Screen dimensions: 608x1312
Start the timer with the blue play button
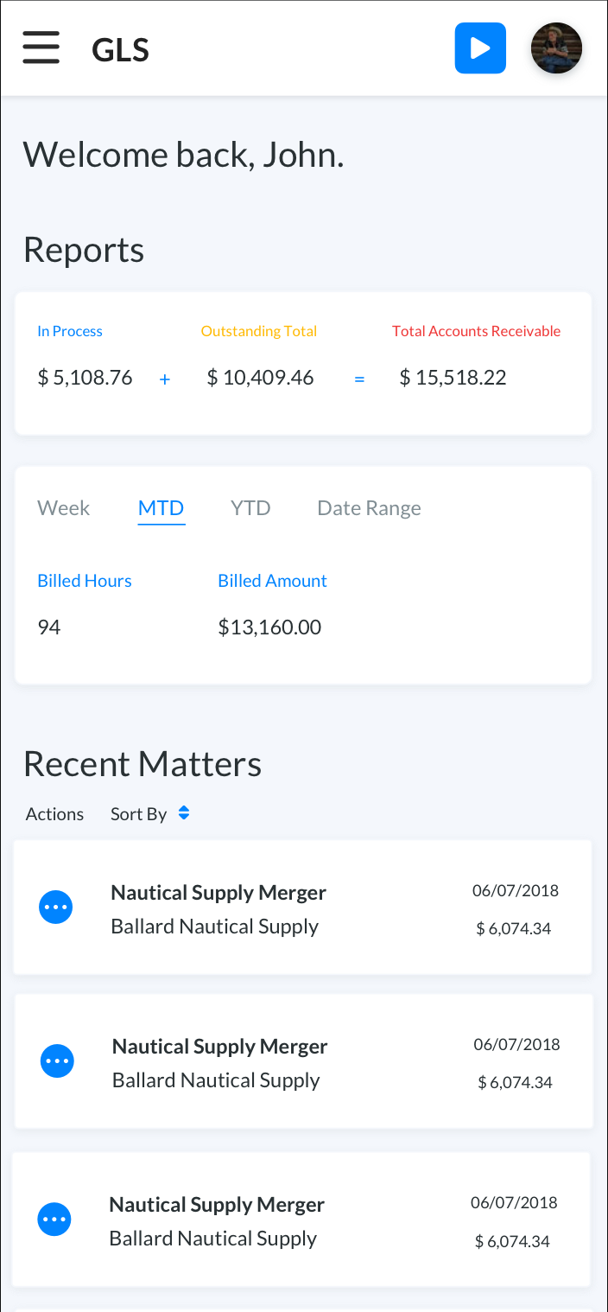480,48
